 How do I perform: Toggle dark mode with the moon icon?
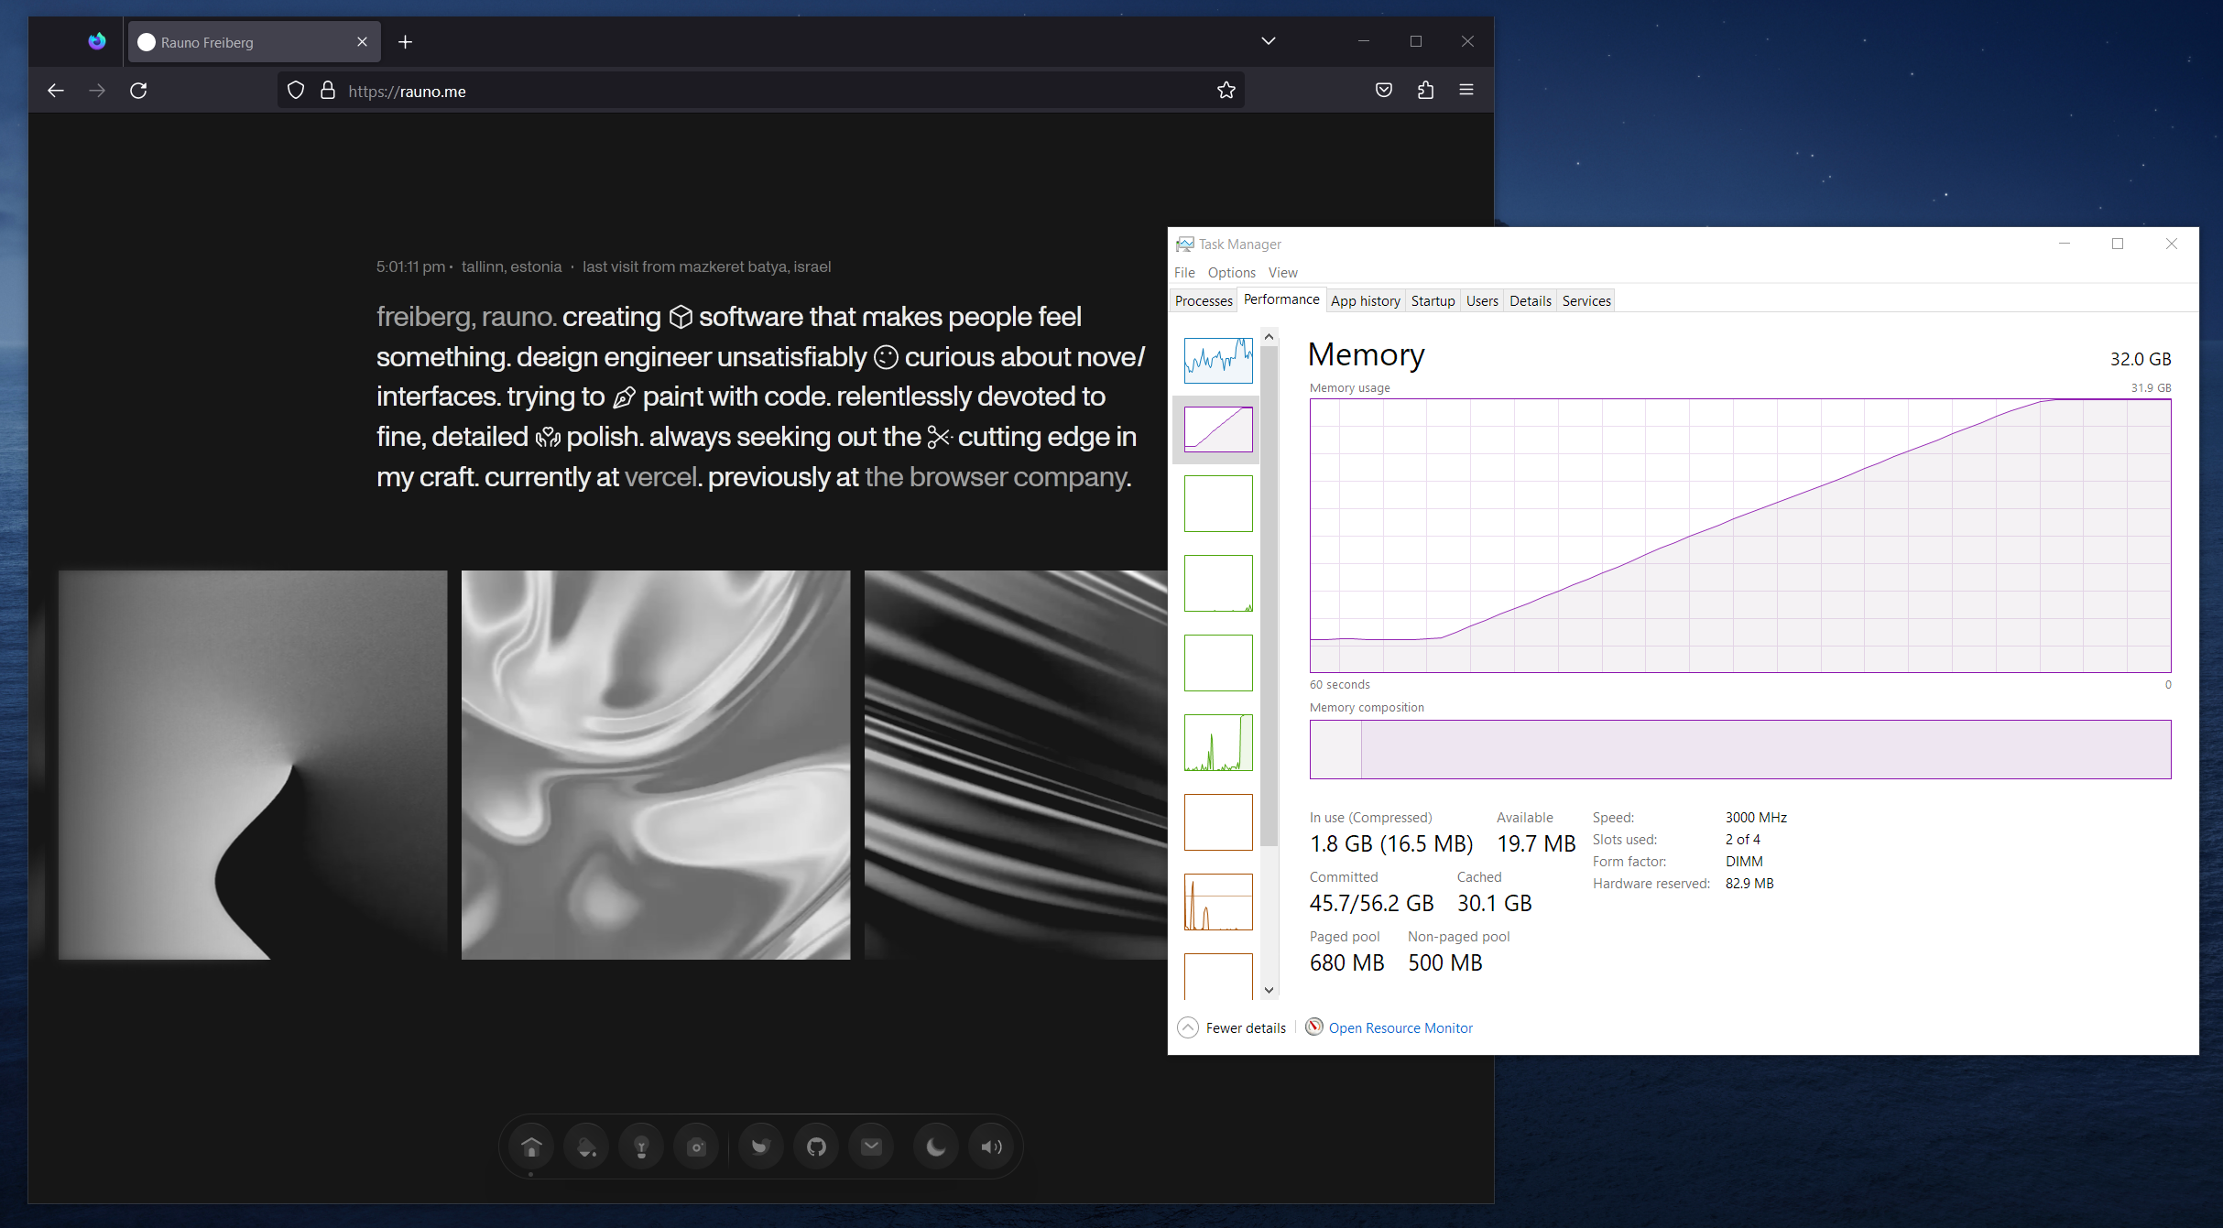coord(935,1146)
